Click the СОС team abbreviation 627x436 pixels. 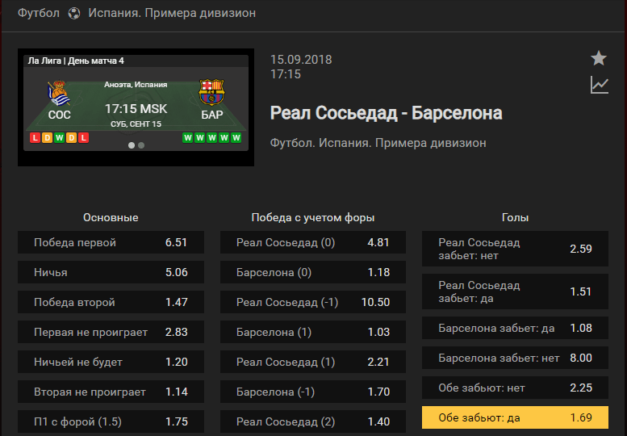[59, 115]
